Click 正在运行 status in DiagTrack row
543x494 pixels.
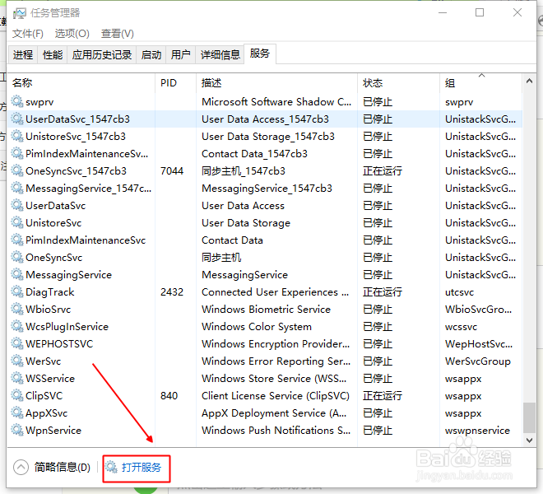click(x=383, y=292)
